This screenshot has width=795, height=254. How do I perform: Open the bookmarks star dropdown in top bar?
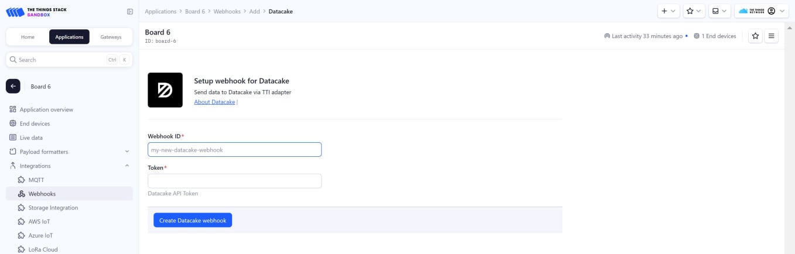coord(694,11)
